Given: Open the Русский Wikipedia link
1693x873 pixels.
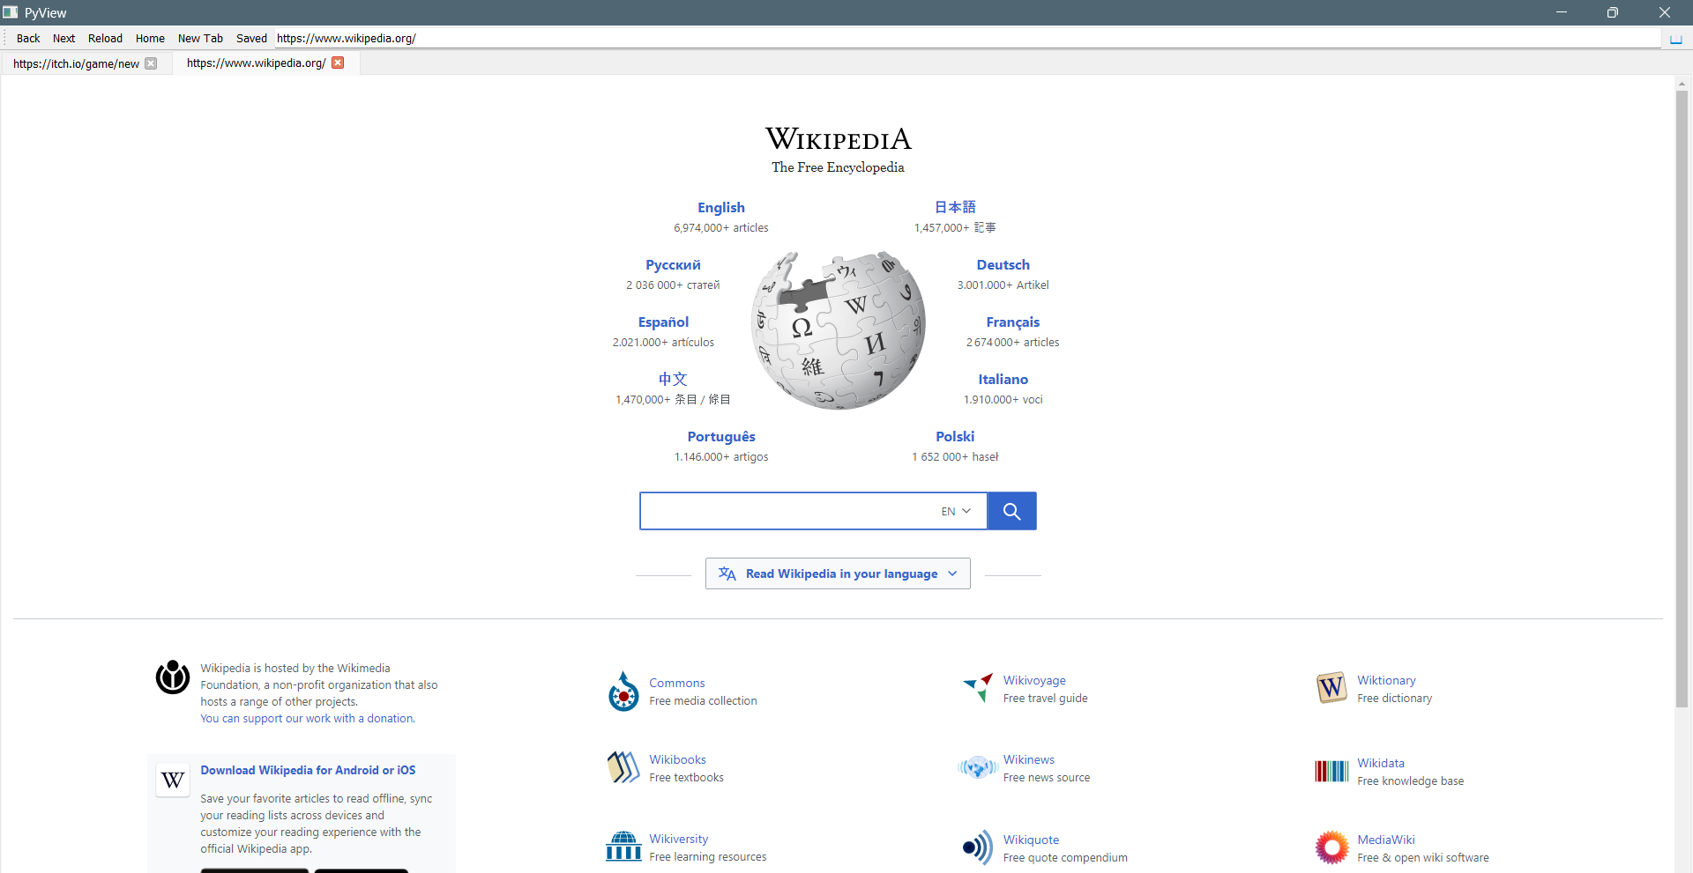Looking at the screenshot, I should pos(673,265).
